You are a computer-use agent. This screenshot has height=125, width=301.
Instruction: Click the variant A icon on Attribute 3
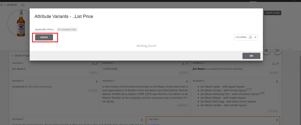click(x=273, y=64)
